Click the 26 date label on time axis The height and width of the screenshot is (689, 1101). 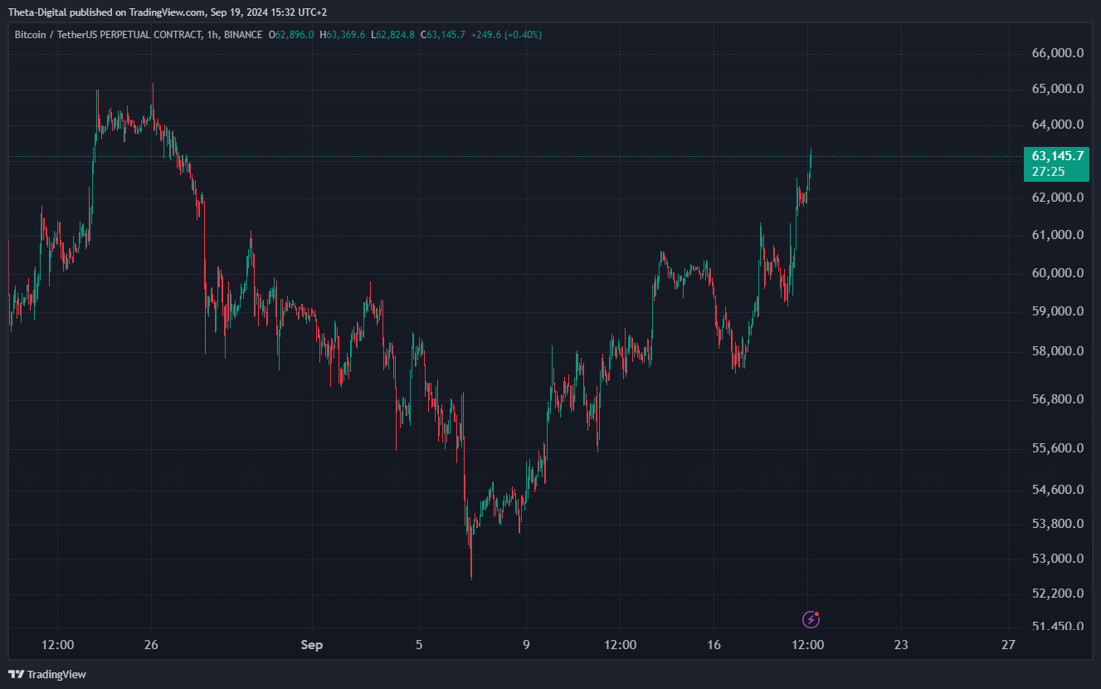coord(151,645)
